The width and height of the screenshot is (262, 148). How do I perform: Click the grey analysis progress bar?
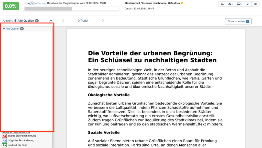[x=72, y=9]
